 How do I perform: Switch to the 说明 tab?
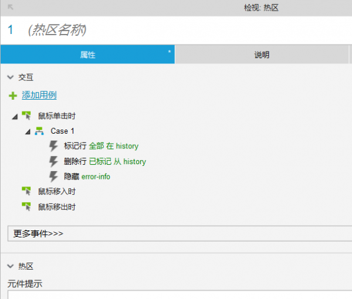[x=262, y=55]
